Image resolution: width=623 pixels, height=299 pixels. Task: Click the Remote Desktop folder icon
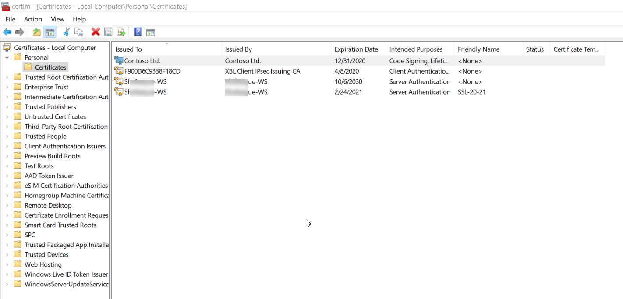[x=18, y=205]
